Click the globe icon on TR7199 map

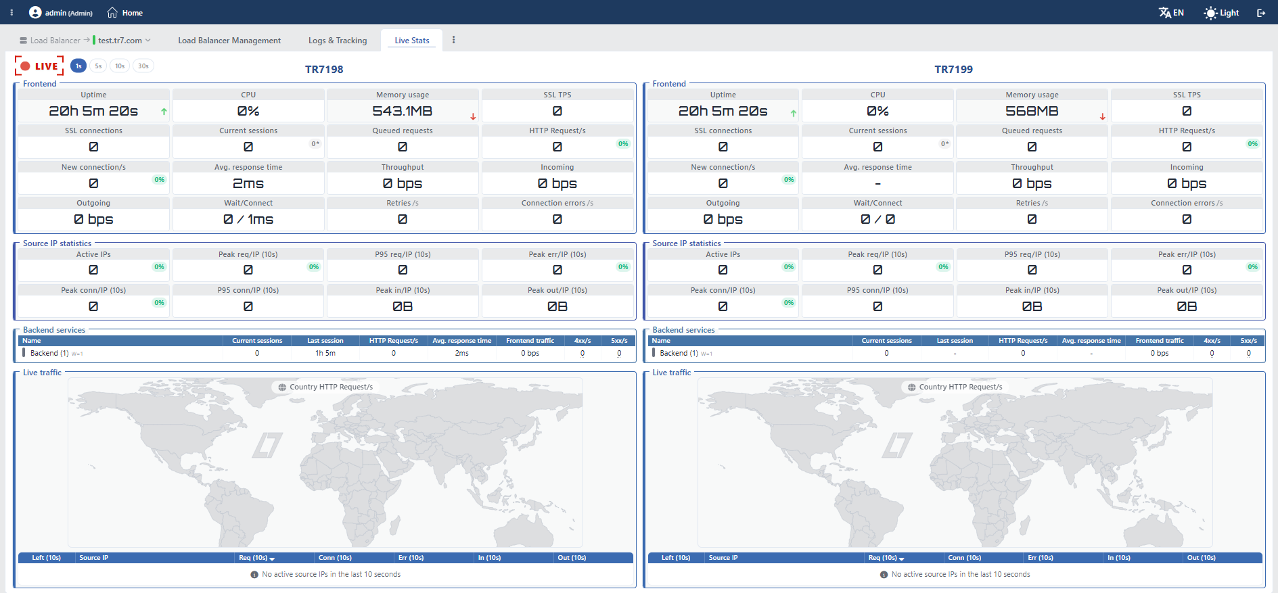coord(912,387)
